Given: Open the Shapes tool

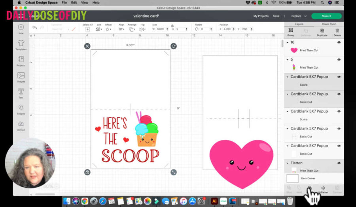Looking at the screenshot, I should (x=21, y=109).
